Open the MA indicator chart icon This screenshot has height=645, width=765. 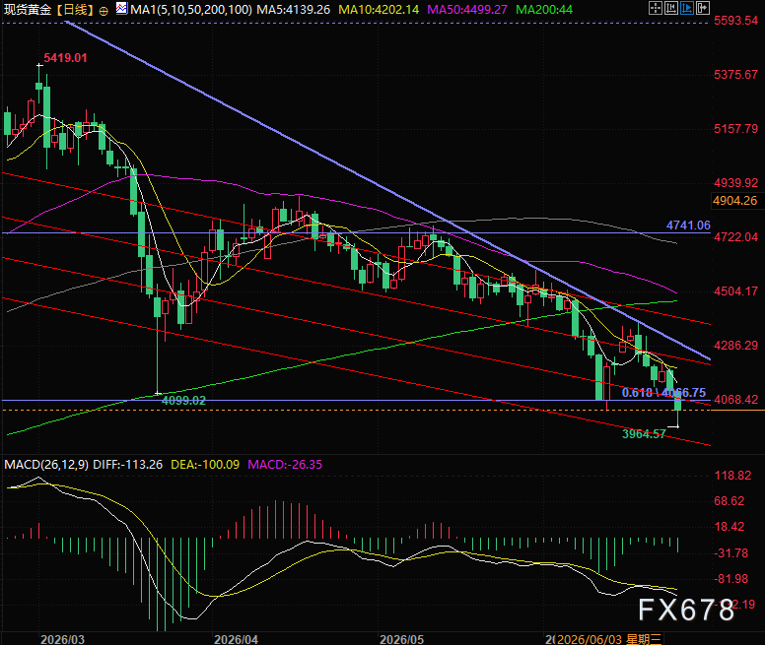[x=122, y=8]
